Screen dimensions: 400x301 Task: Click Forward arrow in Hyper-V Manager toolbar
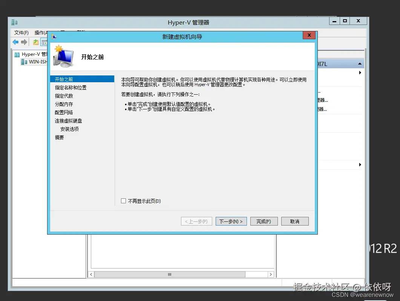click(x=24, y=42)
